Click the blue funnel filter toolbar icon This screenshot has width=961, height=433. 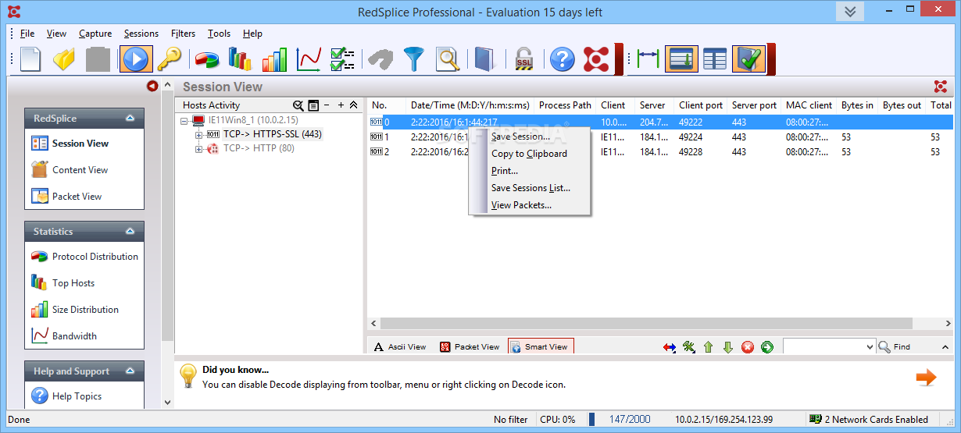tap(413, 59)
